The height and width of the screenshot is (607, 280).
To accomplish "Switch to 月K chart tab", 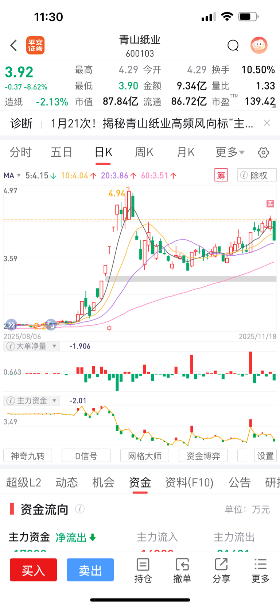I will click(186, 152).
